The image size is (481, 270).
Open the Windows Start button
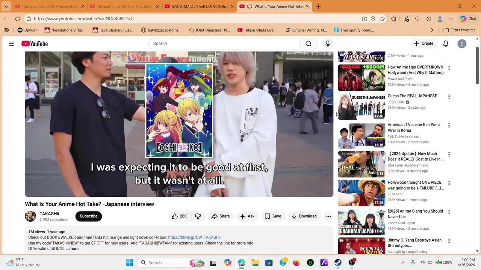point(130,262)
